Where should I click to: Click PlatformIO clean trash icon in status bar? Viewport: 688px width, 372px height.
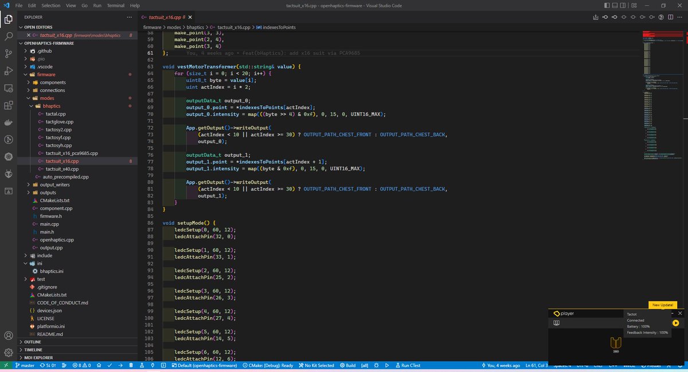pos(132,365)
